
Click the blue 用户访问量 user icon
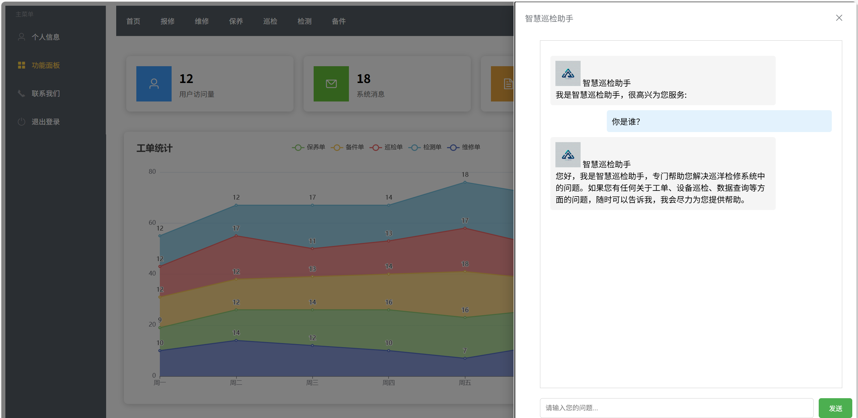point(154,84)
